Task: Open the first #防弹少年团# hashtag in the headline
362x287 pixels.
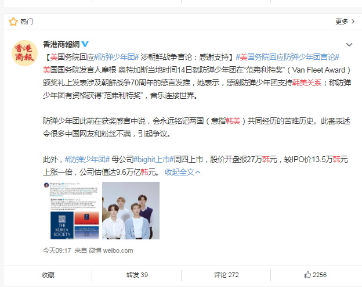Action: (x=117, y=57)
